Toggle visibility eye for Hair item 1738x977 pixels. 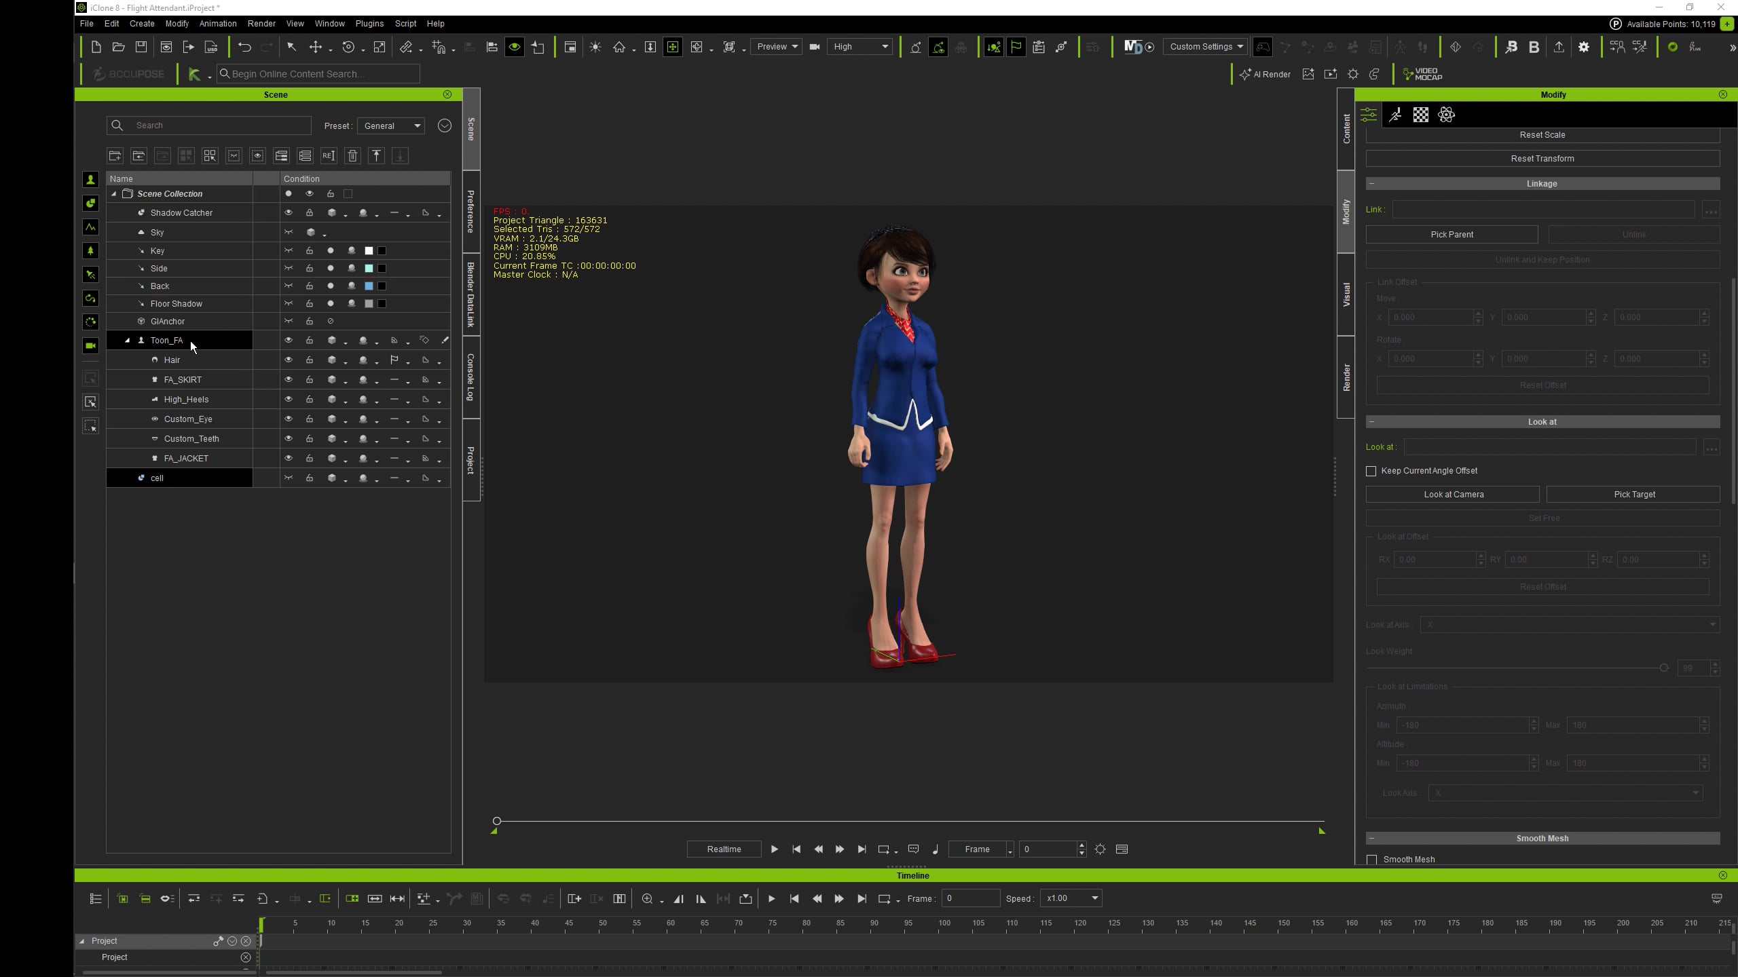[x=289, y=360]
